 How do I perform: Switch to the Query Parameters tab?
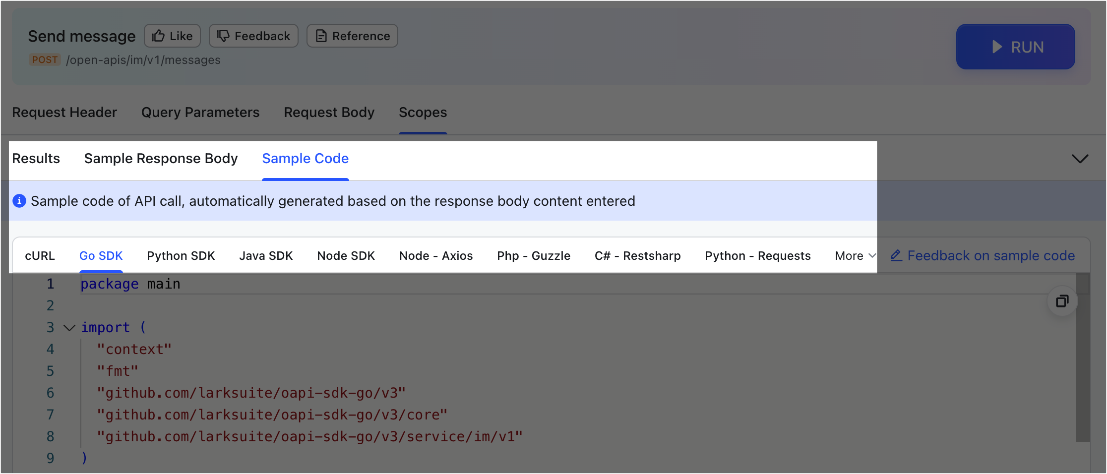[200, 112]
